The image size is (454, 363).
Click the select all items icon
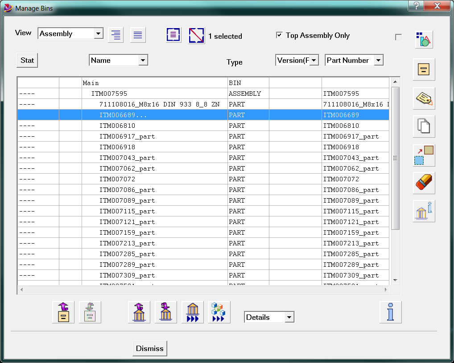click(x=173, y=35)
